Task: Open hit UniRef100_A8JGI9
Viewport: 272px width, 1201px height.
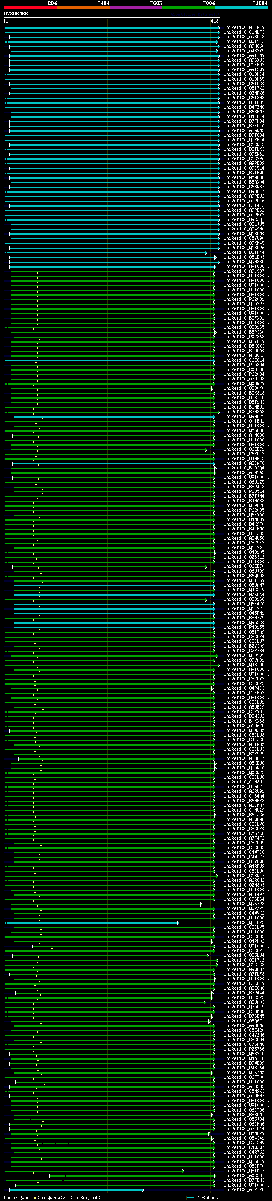Action: (x=244, y=28)
